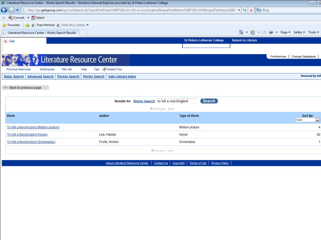
Task: Click the Back to previous page button
Action: [25, 87]
